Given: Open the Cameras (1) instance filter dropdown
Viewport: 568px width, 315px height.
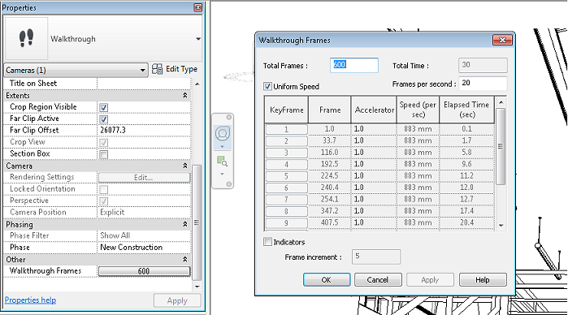Looking at the screenshot, I should coord(76,70).
